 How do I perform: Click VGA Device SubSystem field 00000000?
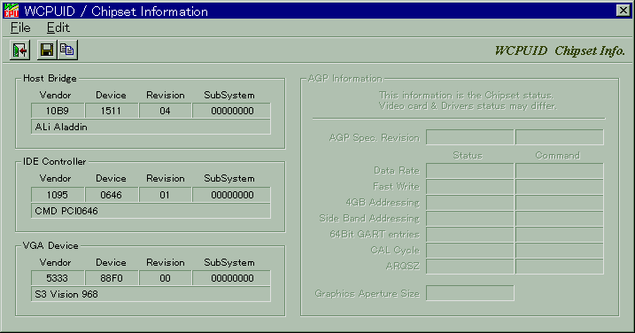[232, 278]
